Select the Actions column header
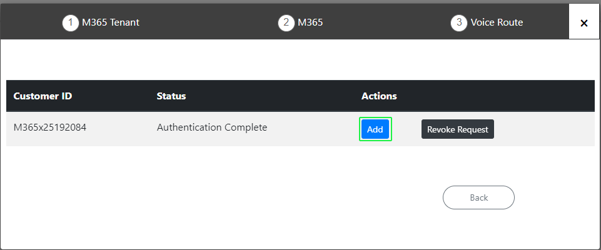The height and width of the screenshot is (250, 601). 379,96
